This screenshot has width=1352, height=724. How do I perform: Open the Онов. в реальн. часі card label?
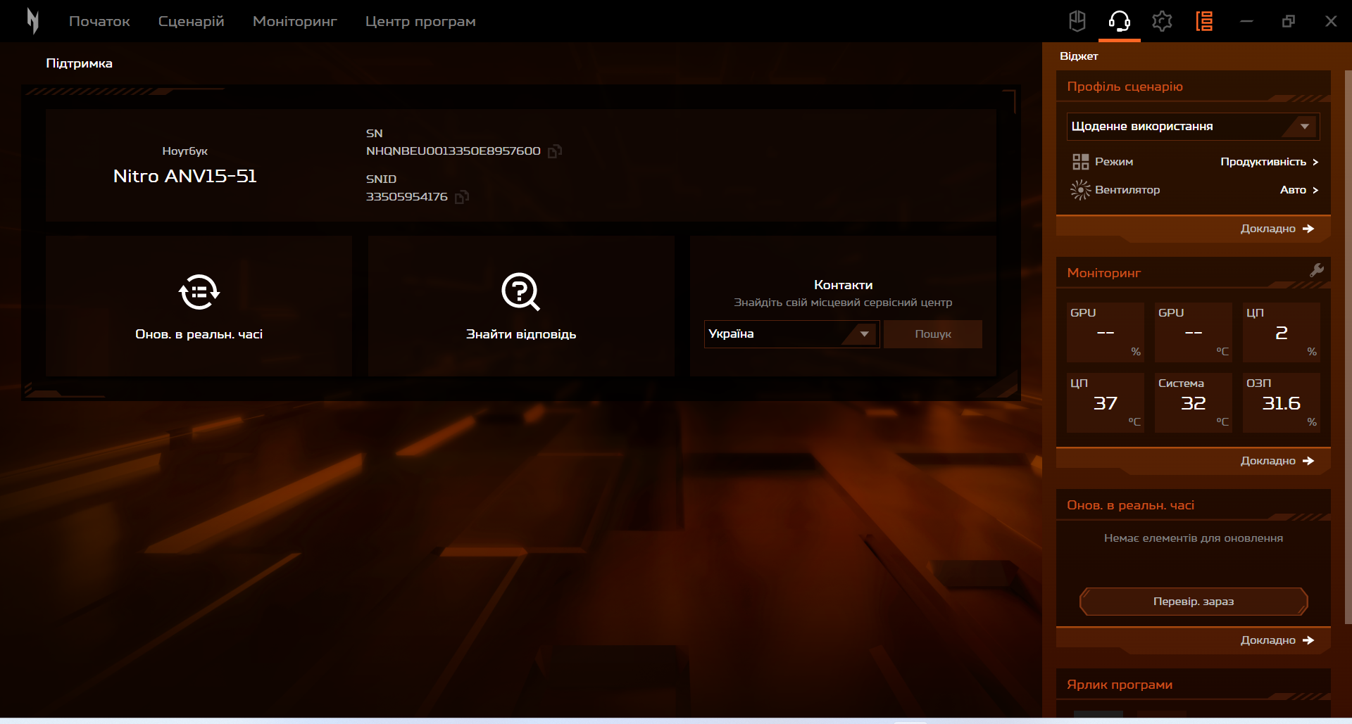(x=199, y=334)
